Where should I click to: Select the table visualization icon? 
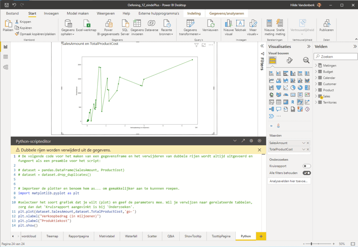tap(279, 102)
